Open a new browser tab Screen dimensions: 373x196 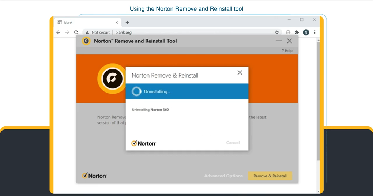(127, 22)
